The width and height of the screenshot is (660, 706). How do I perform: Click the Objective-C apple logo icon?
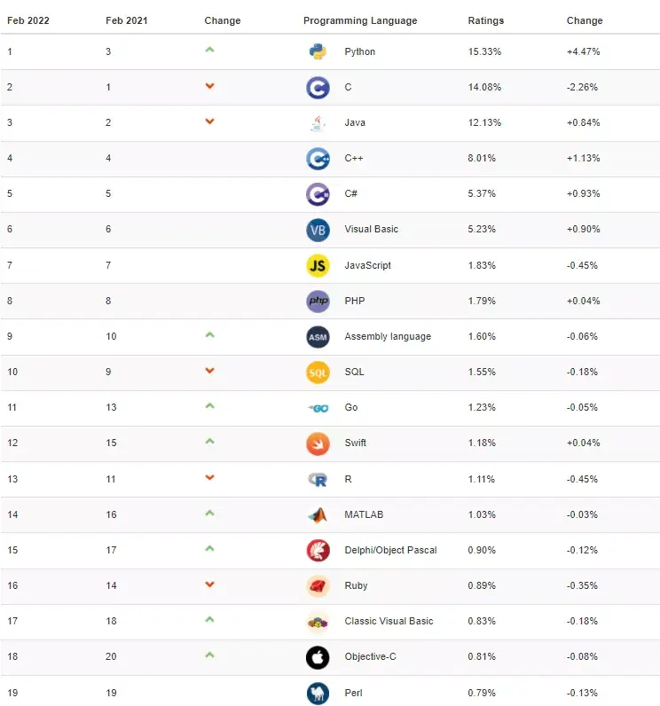click(318, 657)
